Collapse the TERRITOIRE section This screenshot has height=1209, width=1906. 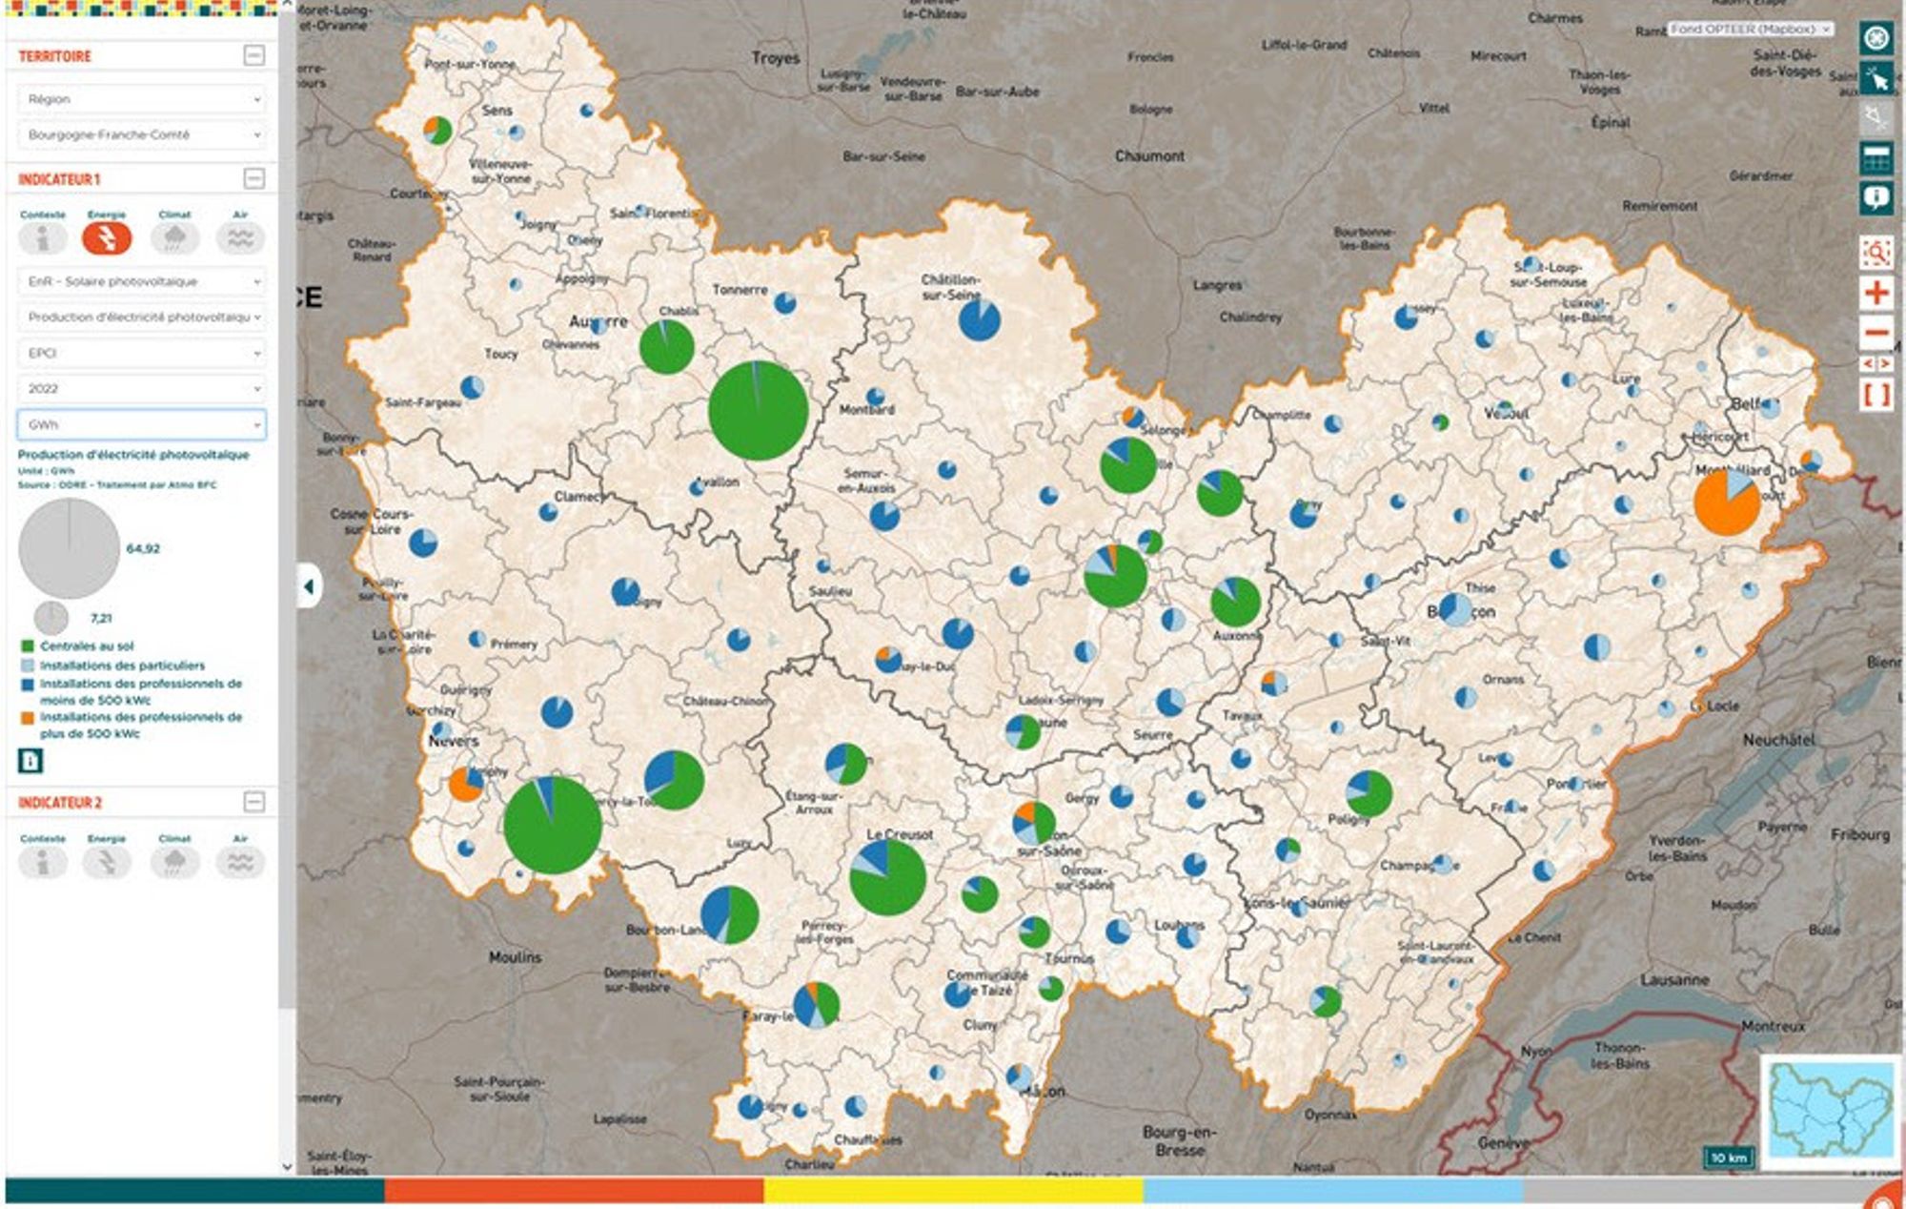253,55
